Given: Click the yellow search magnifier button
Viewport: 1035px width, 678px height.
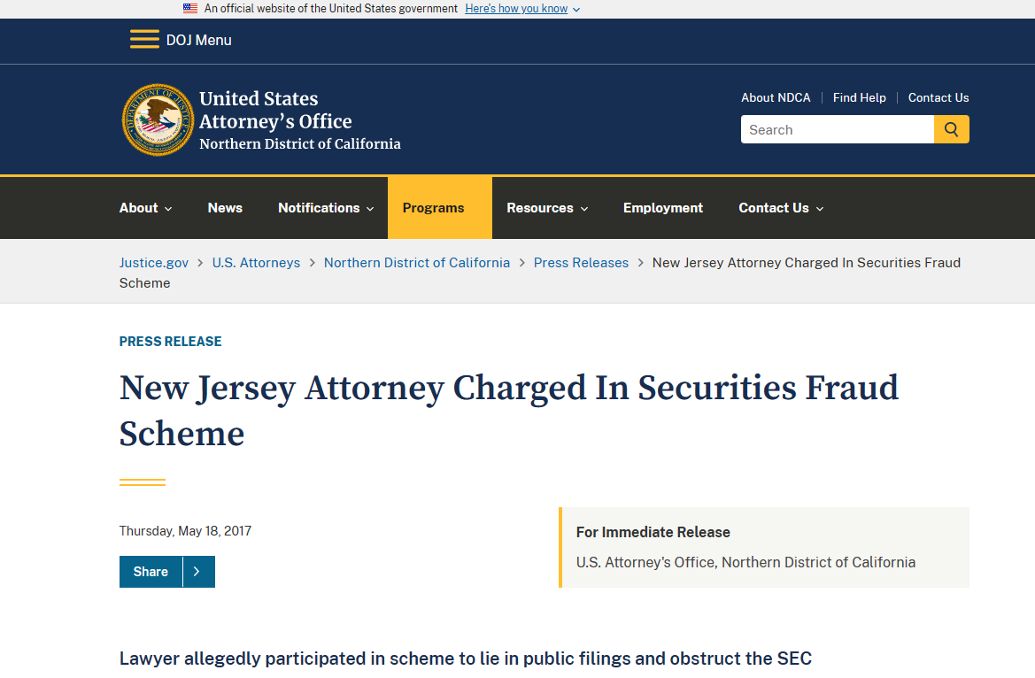Looking at the screenshot, I should point(952,129).
